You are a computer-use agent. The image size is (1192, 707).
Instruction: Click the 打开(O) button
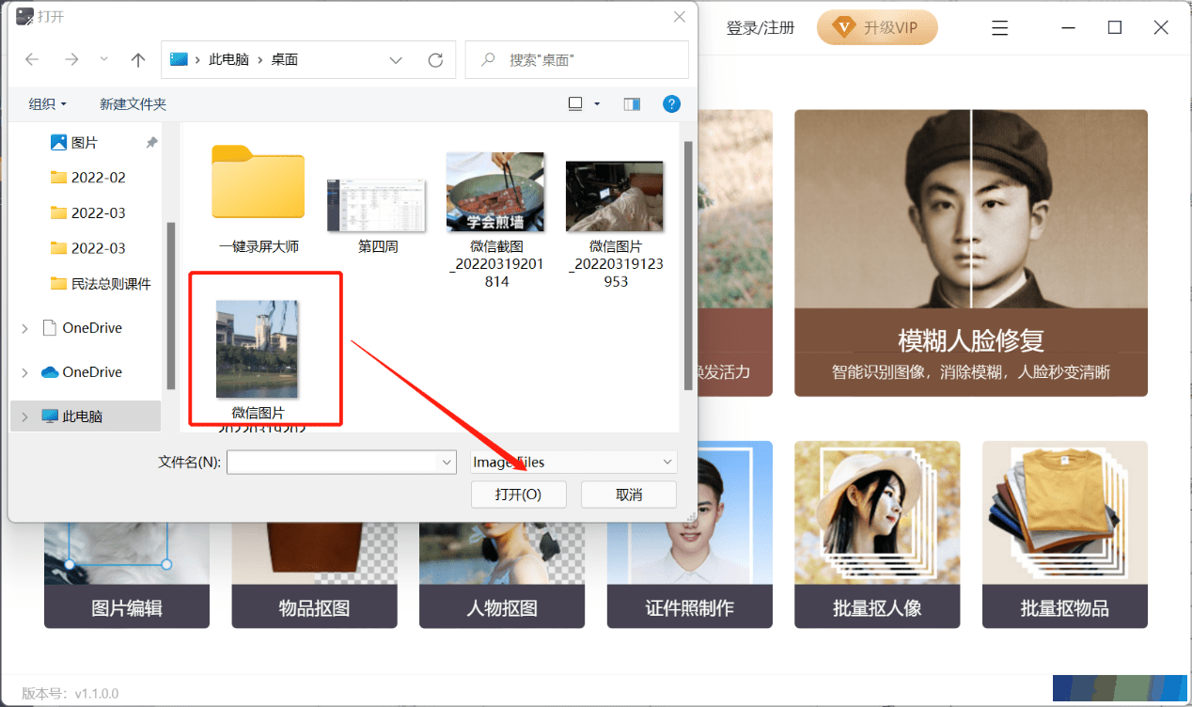point(519,495)
